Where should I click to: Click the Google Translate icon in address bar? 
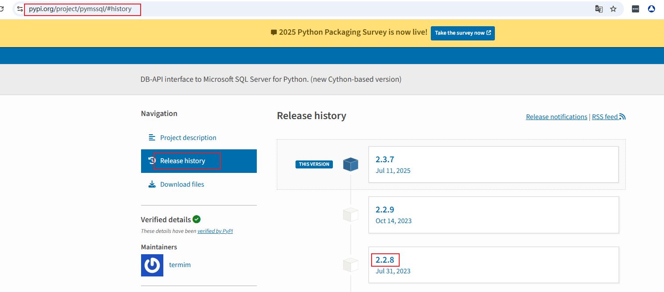(x=599, y=9)
